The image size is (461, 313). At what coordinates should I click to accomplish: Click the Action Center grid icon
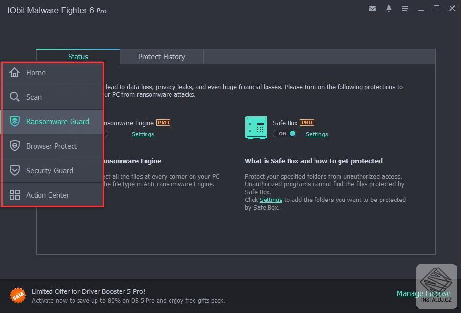tap(14, 194)
